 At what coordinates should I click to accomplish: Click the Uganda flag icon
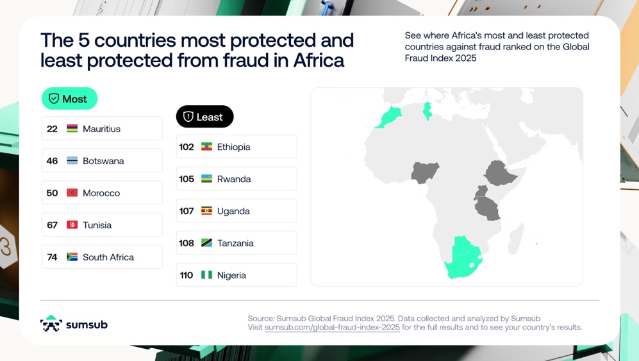click(206, 211)
